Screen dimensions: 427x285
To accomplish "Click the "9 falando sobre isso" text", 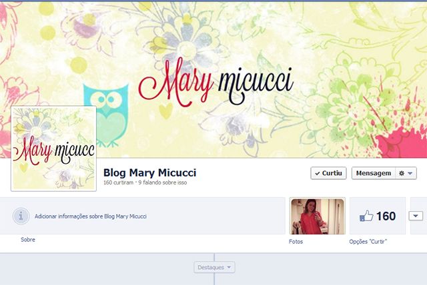I will click(163, 182).
